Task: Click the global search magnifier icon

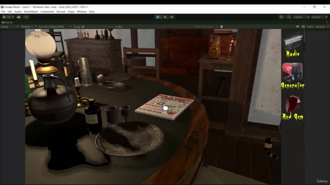Action: pyautogui.click(x=289, y=17)
